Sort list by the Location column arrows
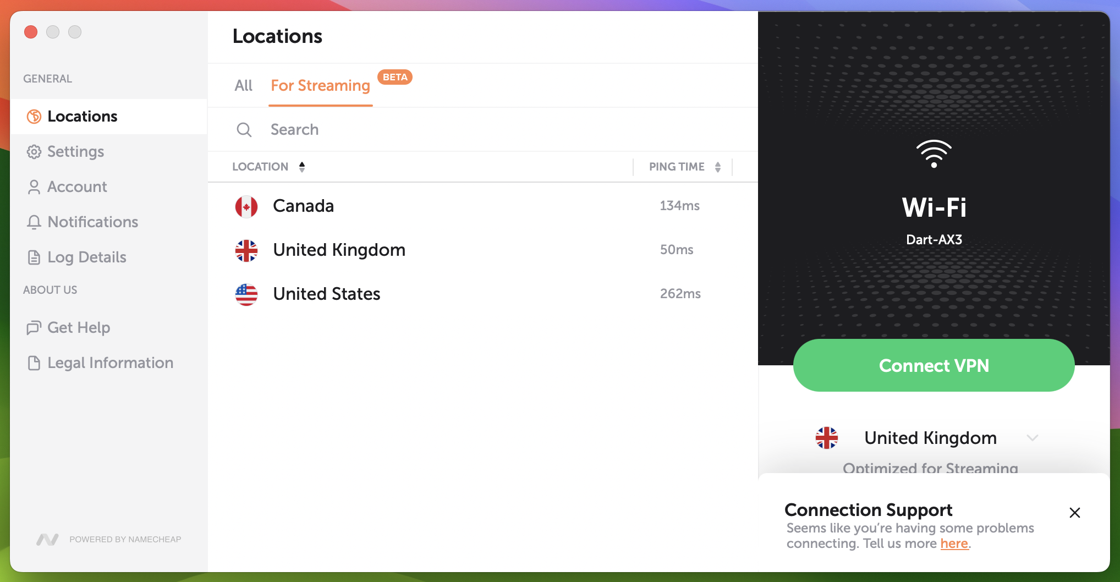Image resolution: width=1120 pixels, height=582 pixels. tap(302, 167)
